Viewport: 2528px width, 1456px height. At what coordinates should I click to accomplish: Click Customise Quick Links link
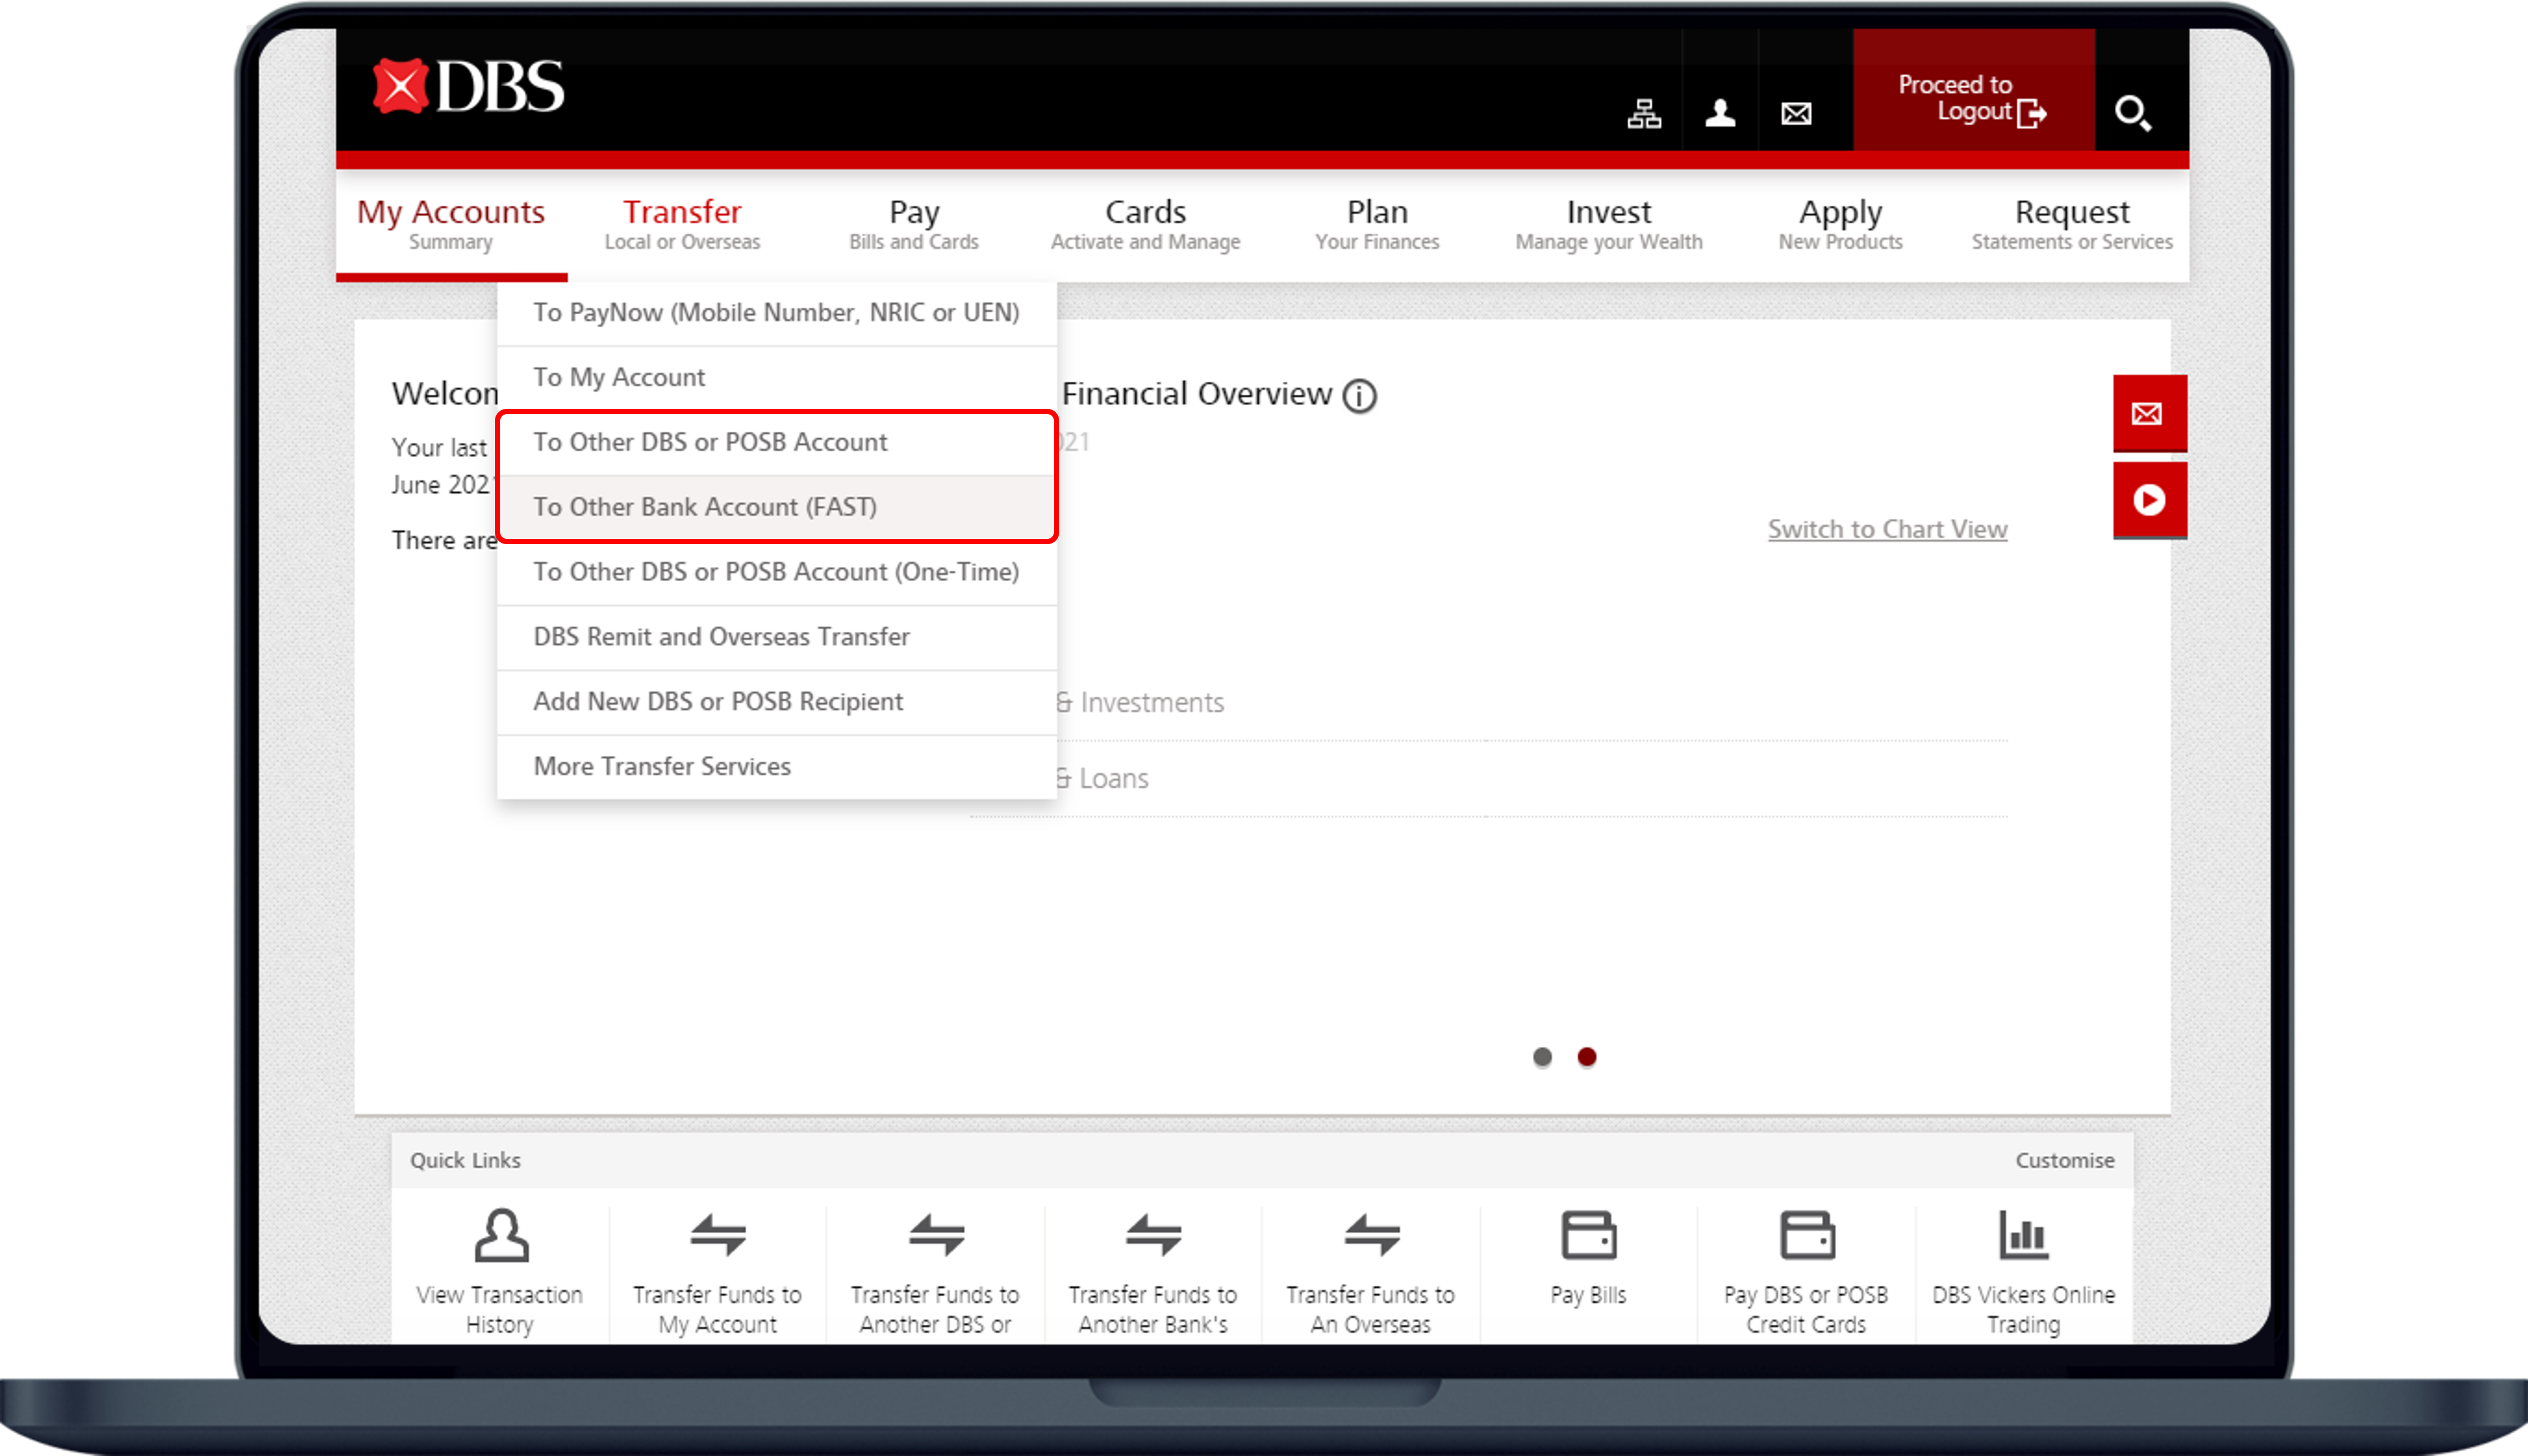tap(2064, 1160)
